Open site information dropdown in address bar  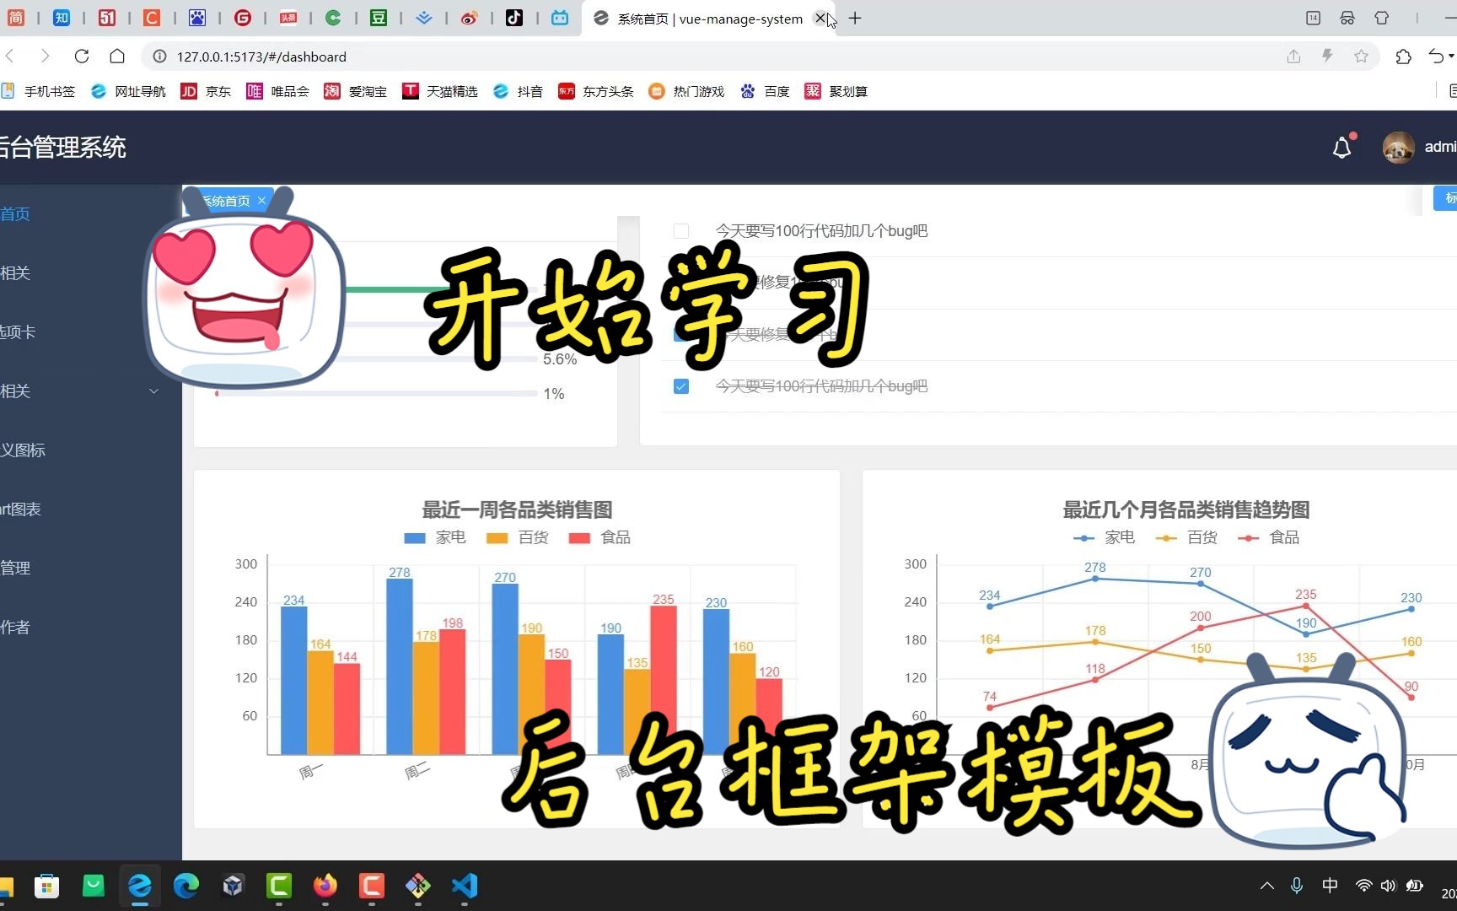coord(159,57)
